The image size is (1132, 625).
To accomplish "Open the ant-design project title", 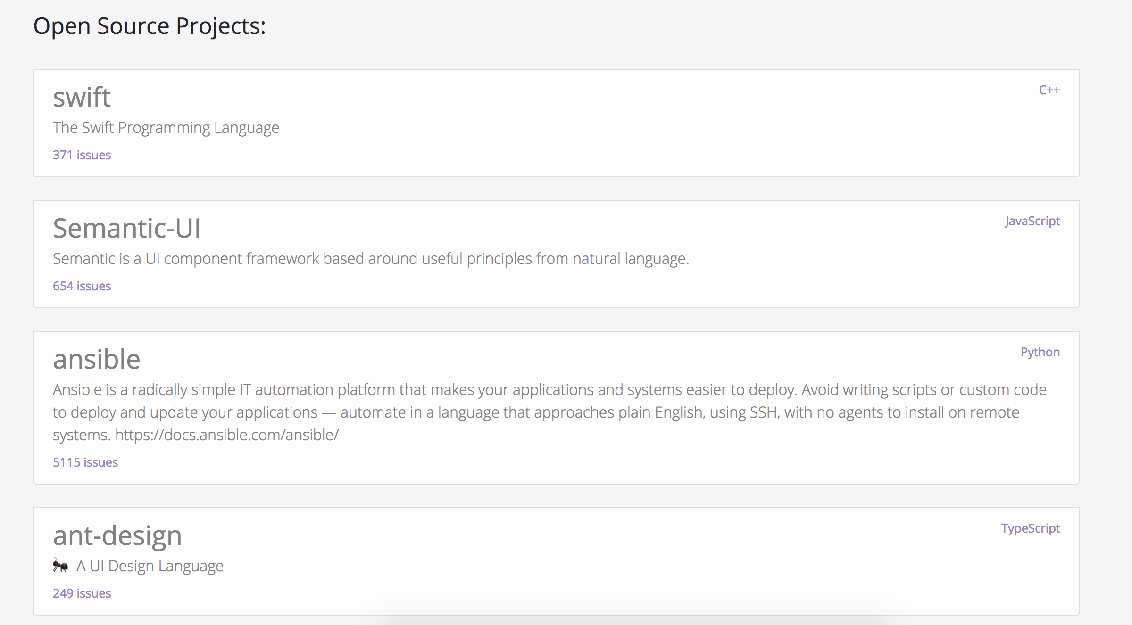I will coord(117,536).
